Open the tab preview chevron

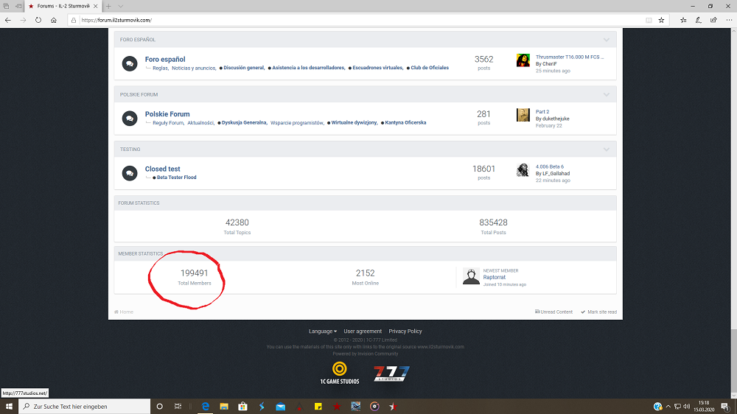pyautogui.click(x=121, y=6)
